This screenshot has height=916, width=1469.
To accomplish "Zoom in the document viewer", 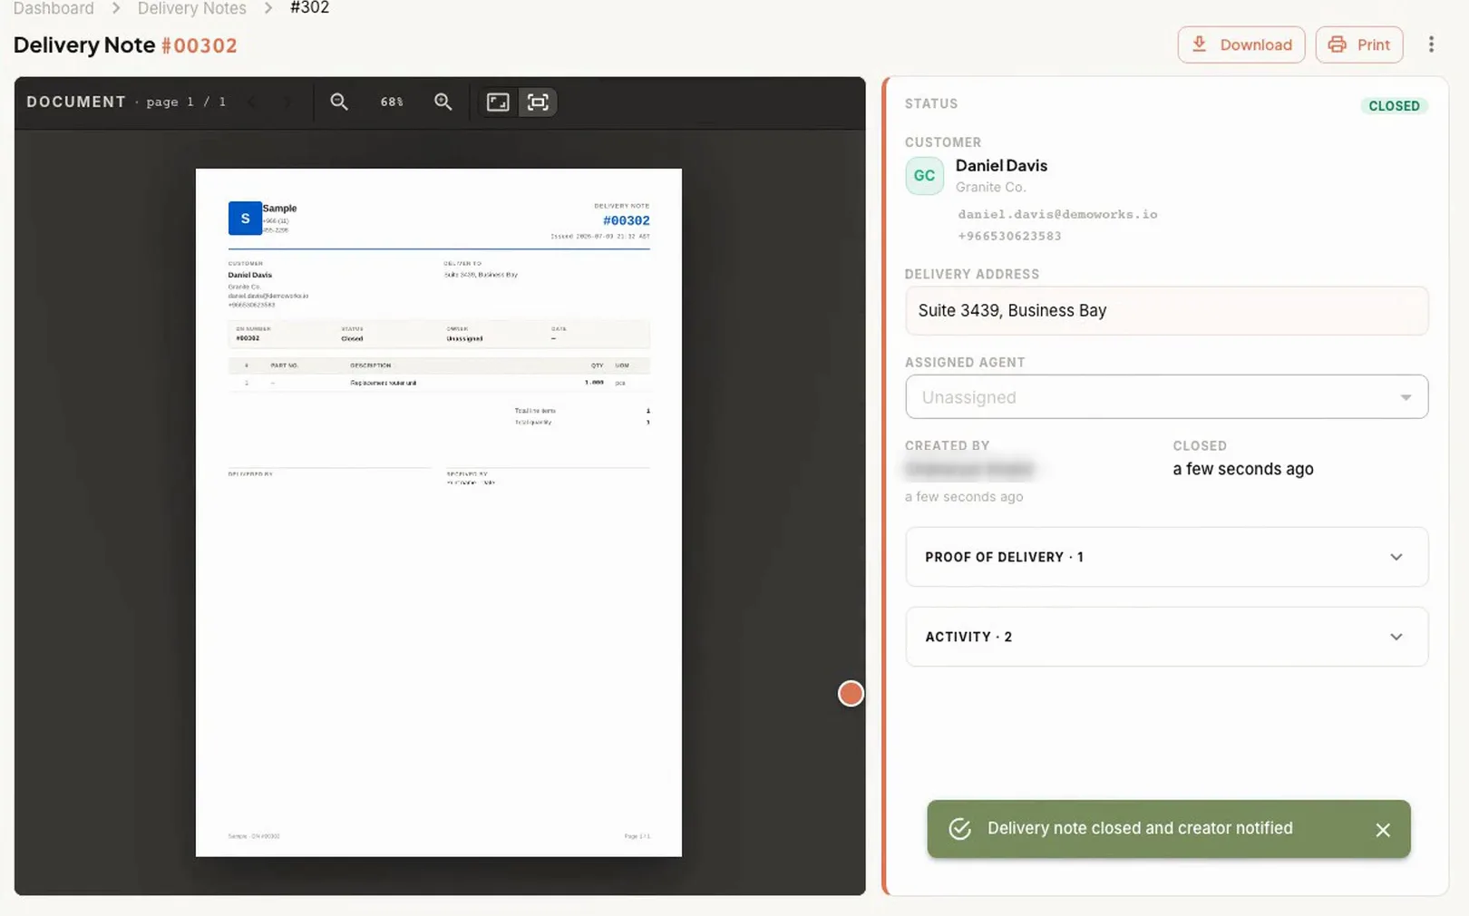I will [x=443, y=102].
